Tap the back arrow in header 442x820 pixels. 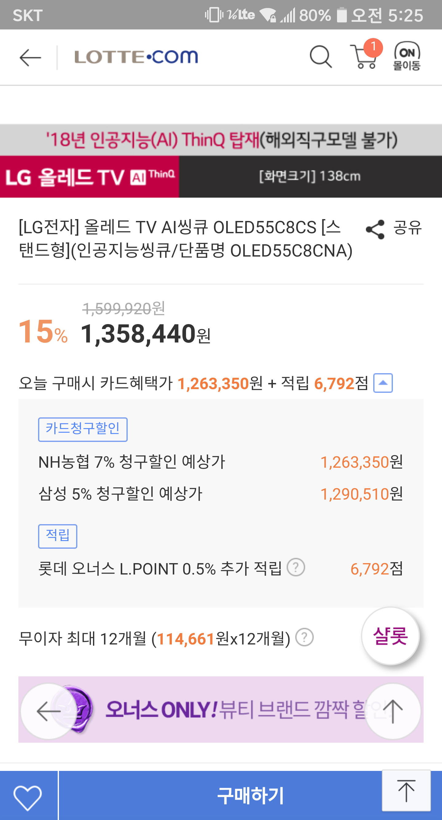(30, 58)
